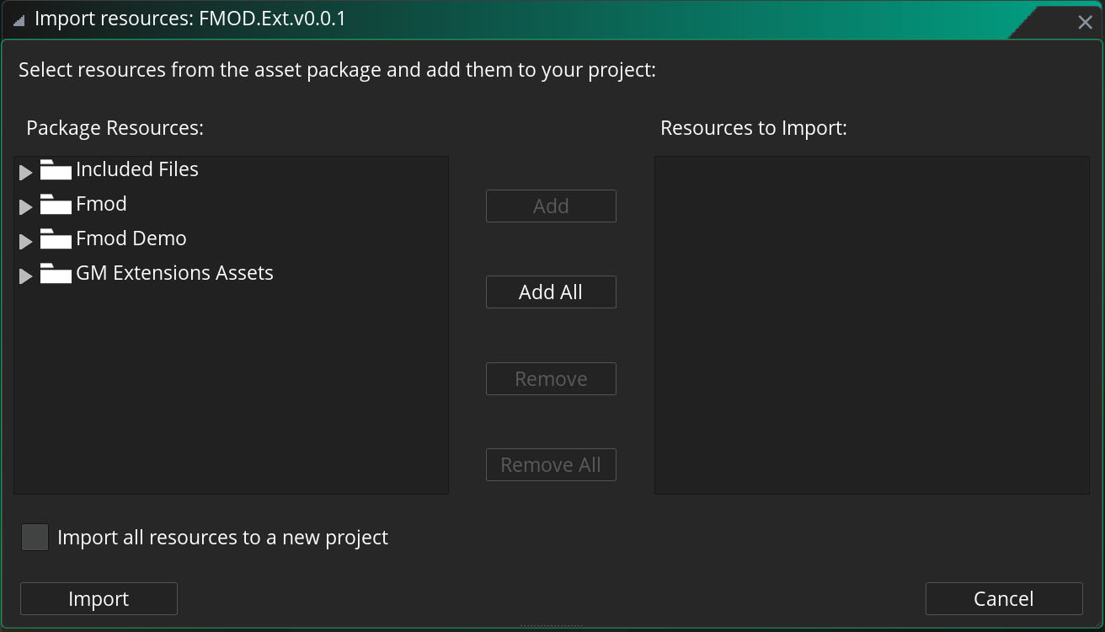Click the Remove All button
The image size is (1105, 632).
click(x=551, y=465)
